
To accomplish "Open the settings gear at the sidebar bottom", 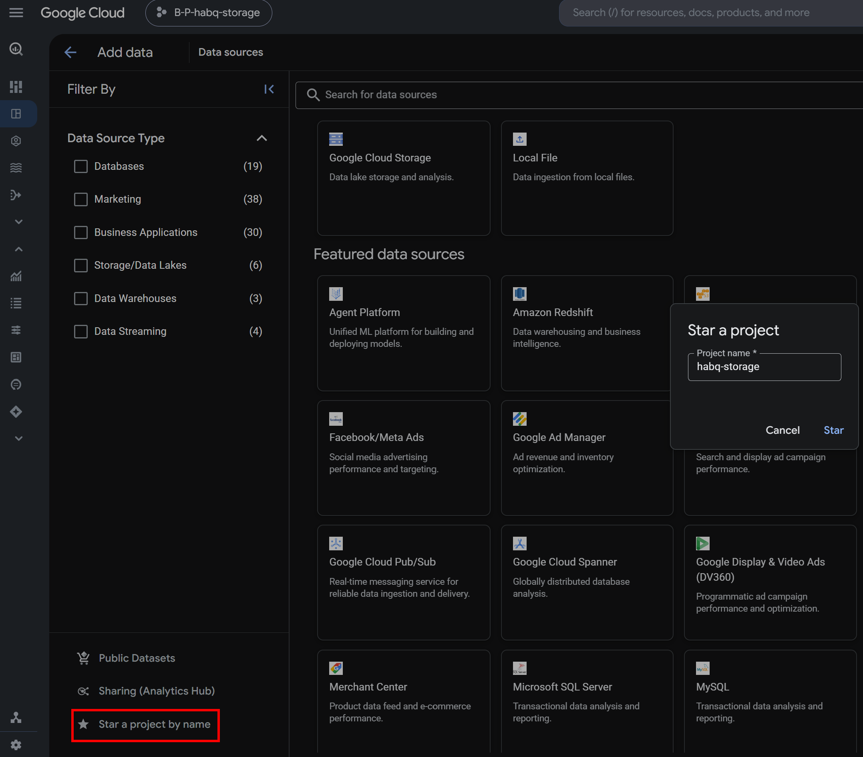I will click(16, 745).
